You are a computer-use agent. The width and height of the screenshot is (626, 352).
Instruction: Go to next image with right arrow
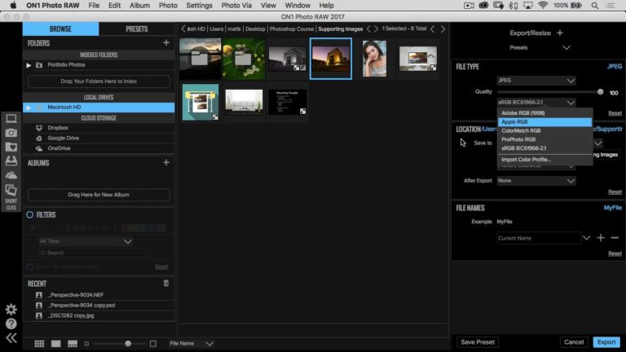443,29
